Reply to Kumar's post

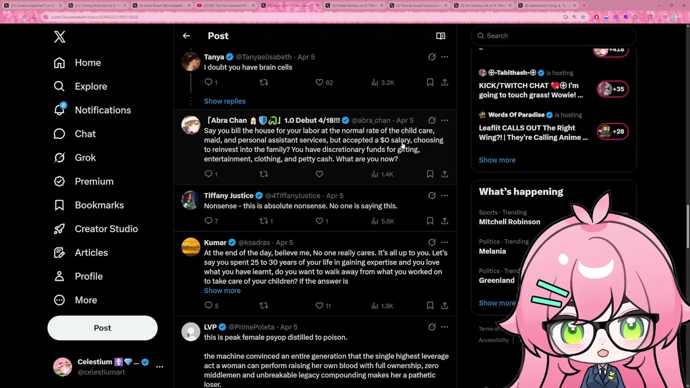pos(209,306)
